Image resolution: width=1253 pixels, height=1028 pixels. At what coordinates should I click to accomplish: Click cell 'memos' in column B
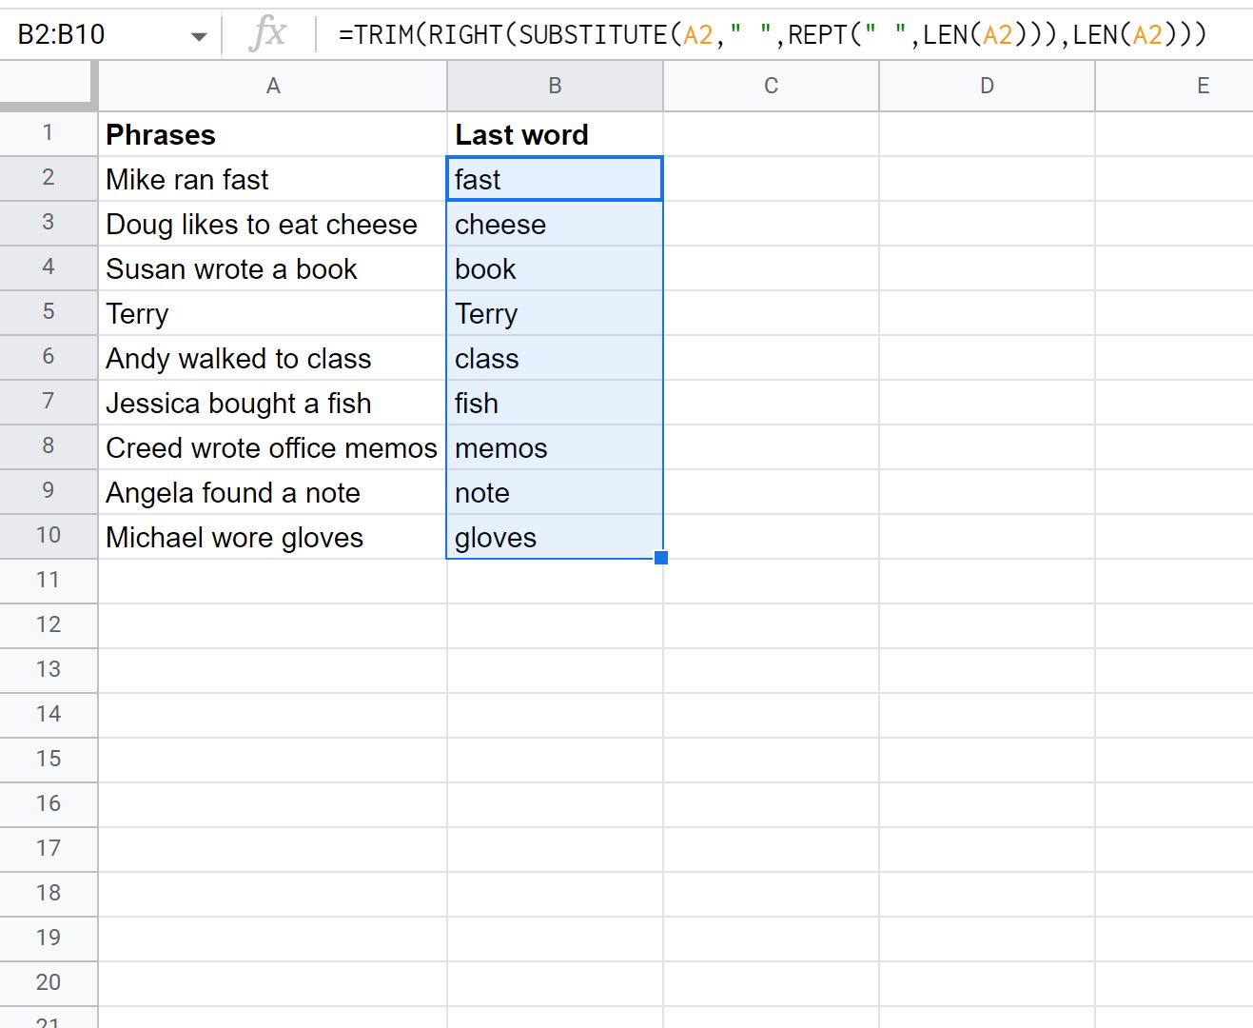click(555, 447)
